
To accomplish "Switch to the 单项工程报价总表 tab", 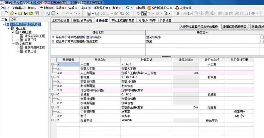I will (123, 20).
